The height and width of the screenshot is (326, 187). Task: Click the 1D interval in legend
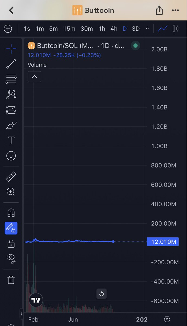tap(105, 46)
